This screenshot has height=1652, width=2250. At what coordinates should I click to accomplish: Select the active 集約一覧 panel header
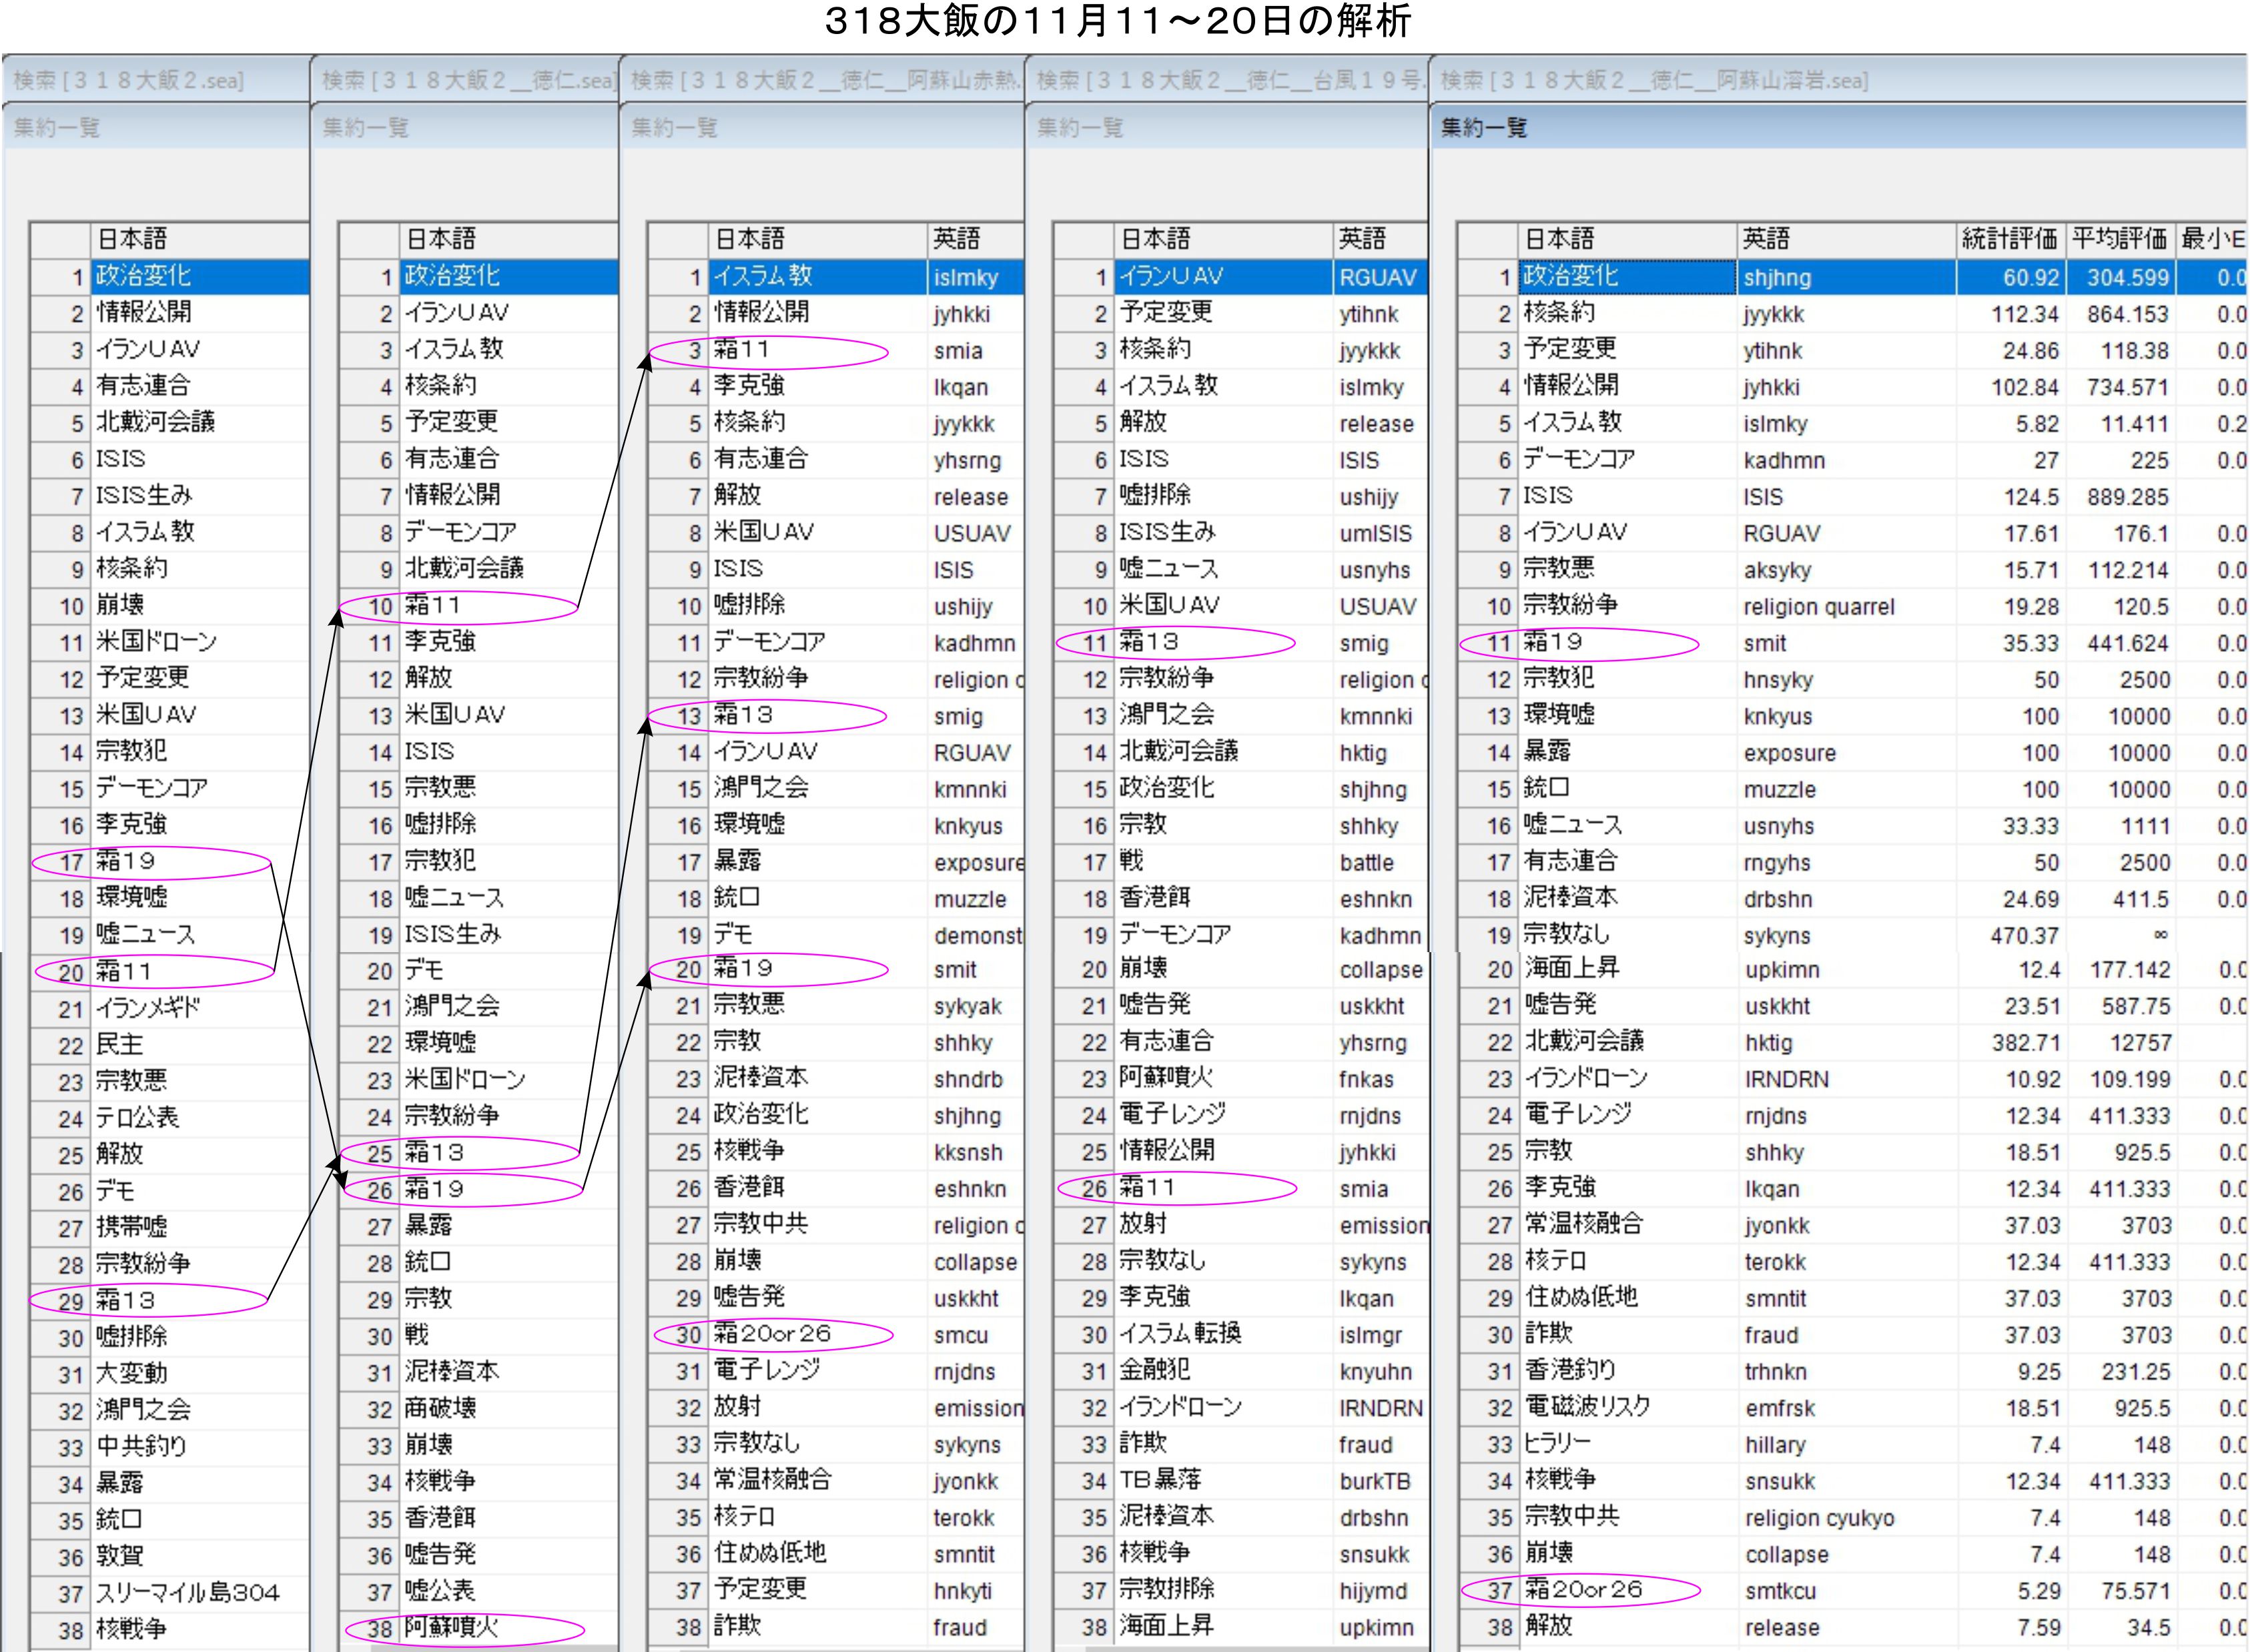pyautogui.click(x=1484, y=128)
